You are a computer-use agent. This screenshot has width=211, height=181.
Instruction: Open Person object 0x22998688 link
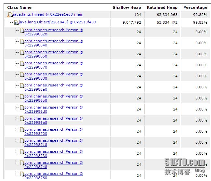pos(54,76)
